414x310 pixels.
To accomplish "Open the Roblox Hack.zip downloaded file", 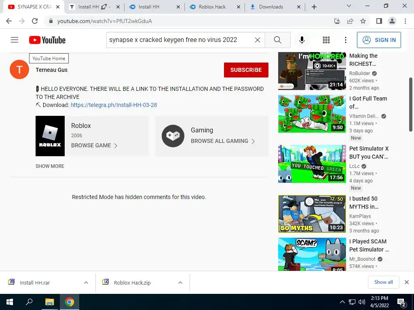I will 132,283.
